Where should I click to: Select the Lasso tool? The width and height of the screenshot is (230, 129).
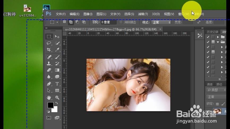[49, 43]
